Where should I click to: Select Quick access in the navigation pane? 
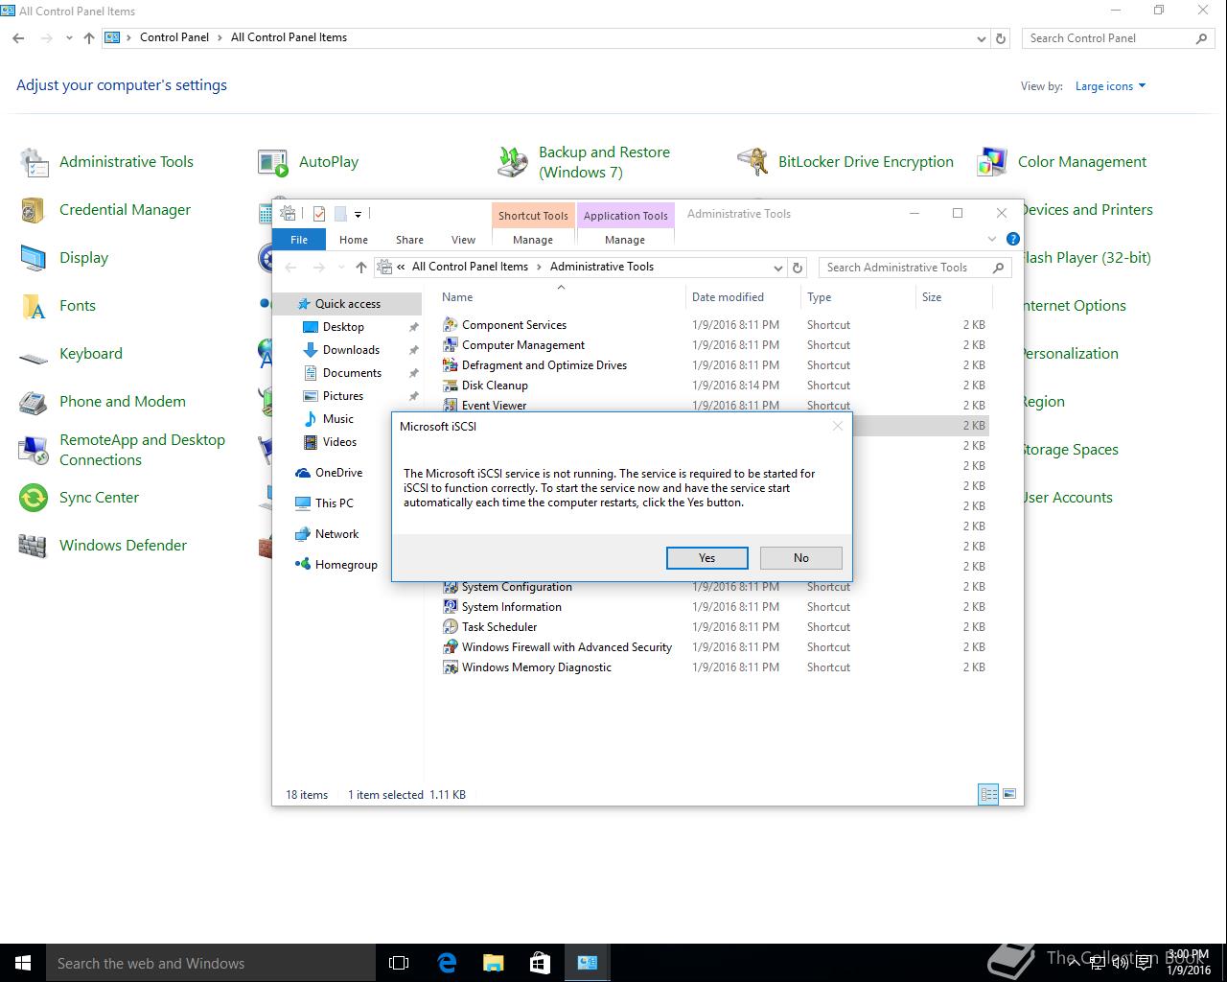pos(348,304)
